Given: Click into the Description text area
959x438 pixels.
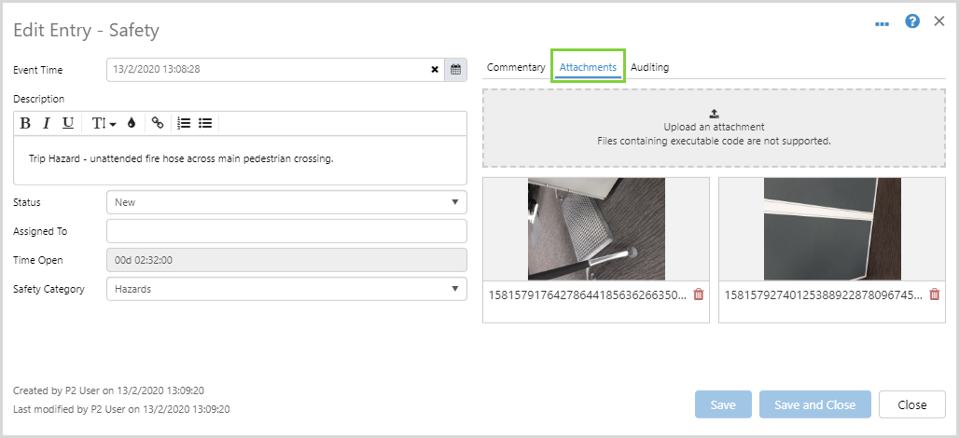Looking at the screenshot, I should 240,160.
